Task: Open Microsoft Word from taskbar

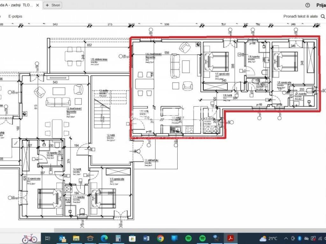Action: [146, 238]
